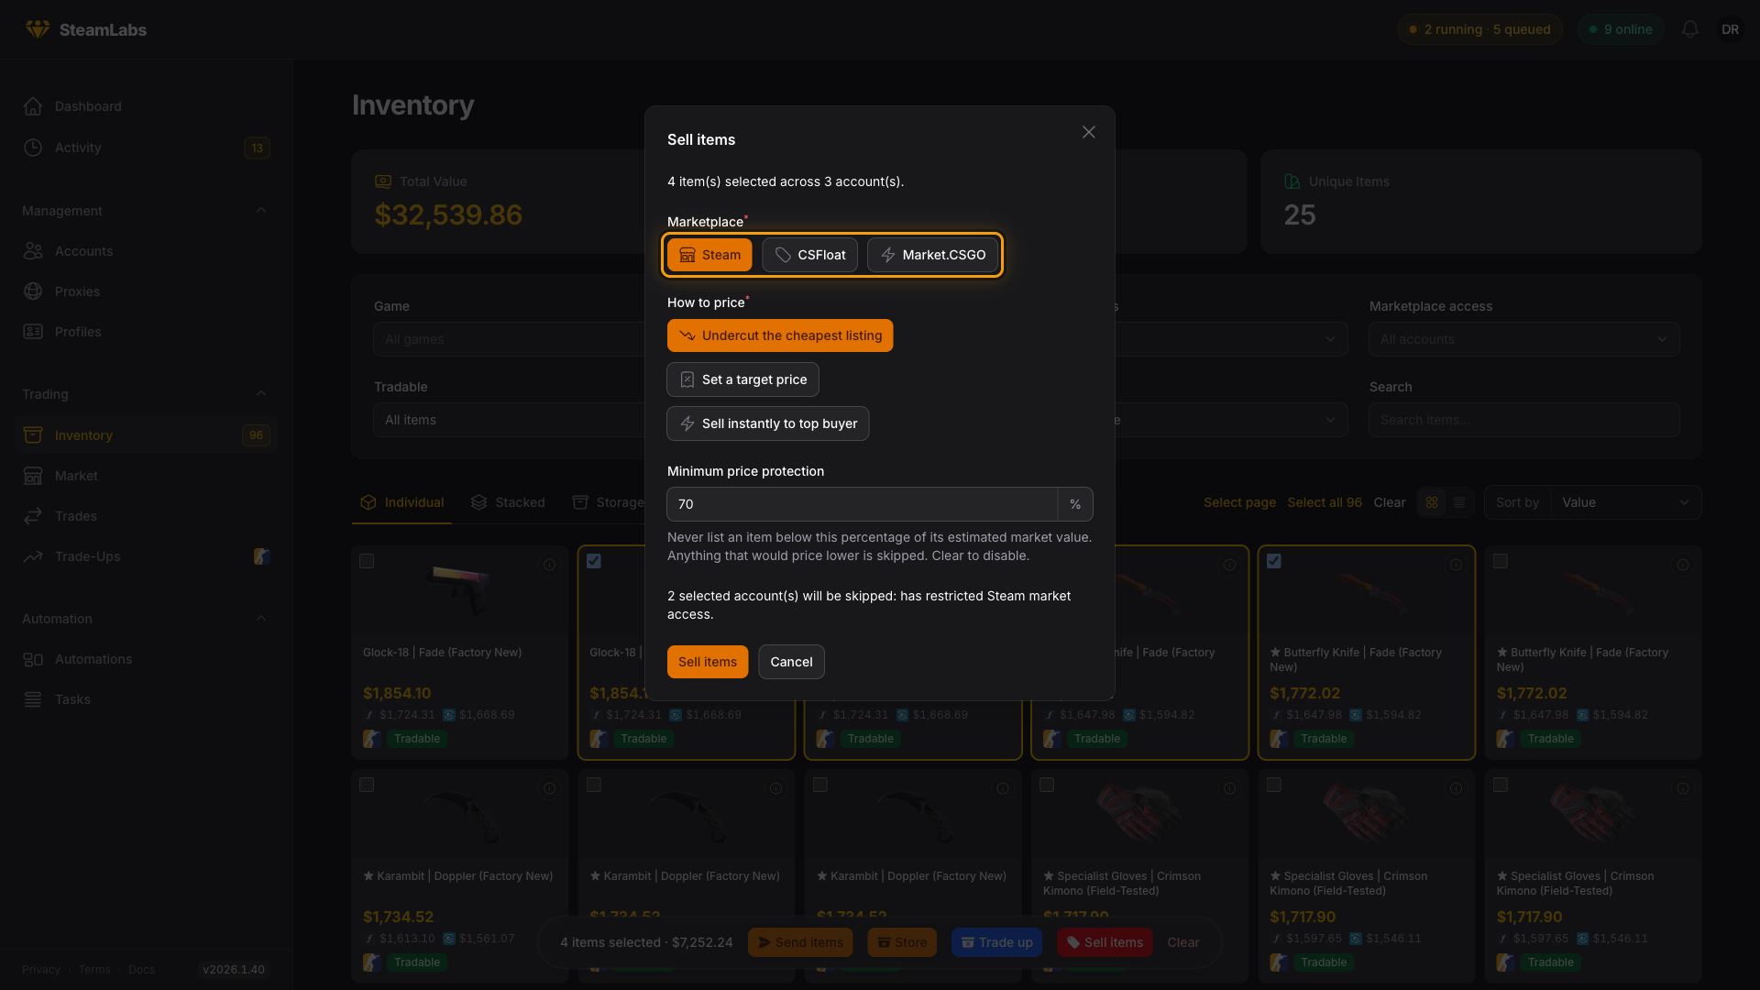Open the Privacy link
1760x990 pixels.
coord(41,970)
